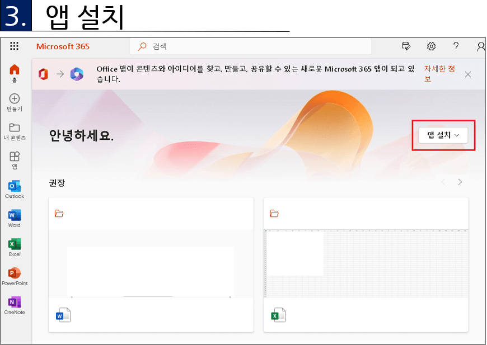Launch Outlook from sidebar
487x345 pixels.
[x=15, y=189]
